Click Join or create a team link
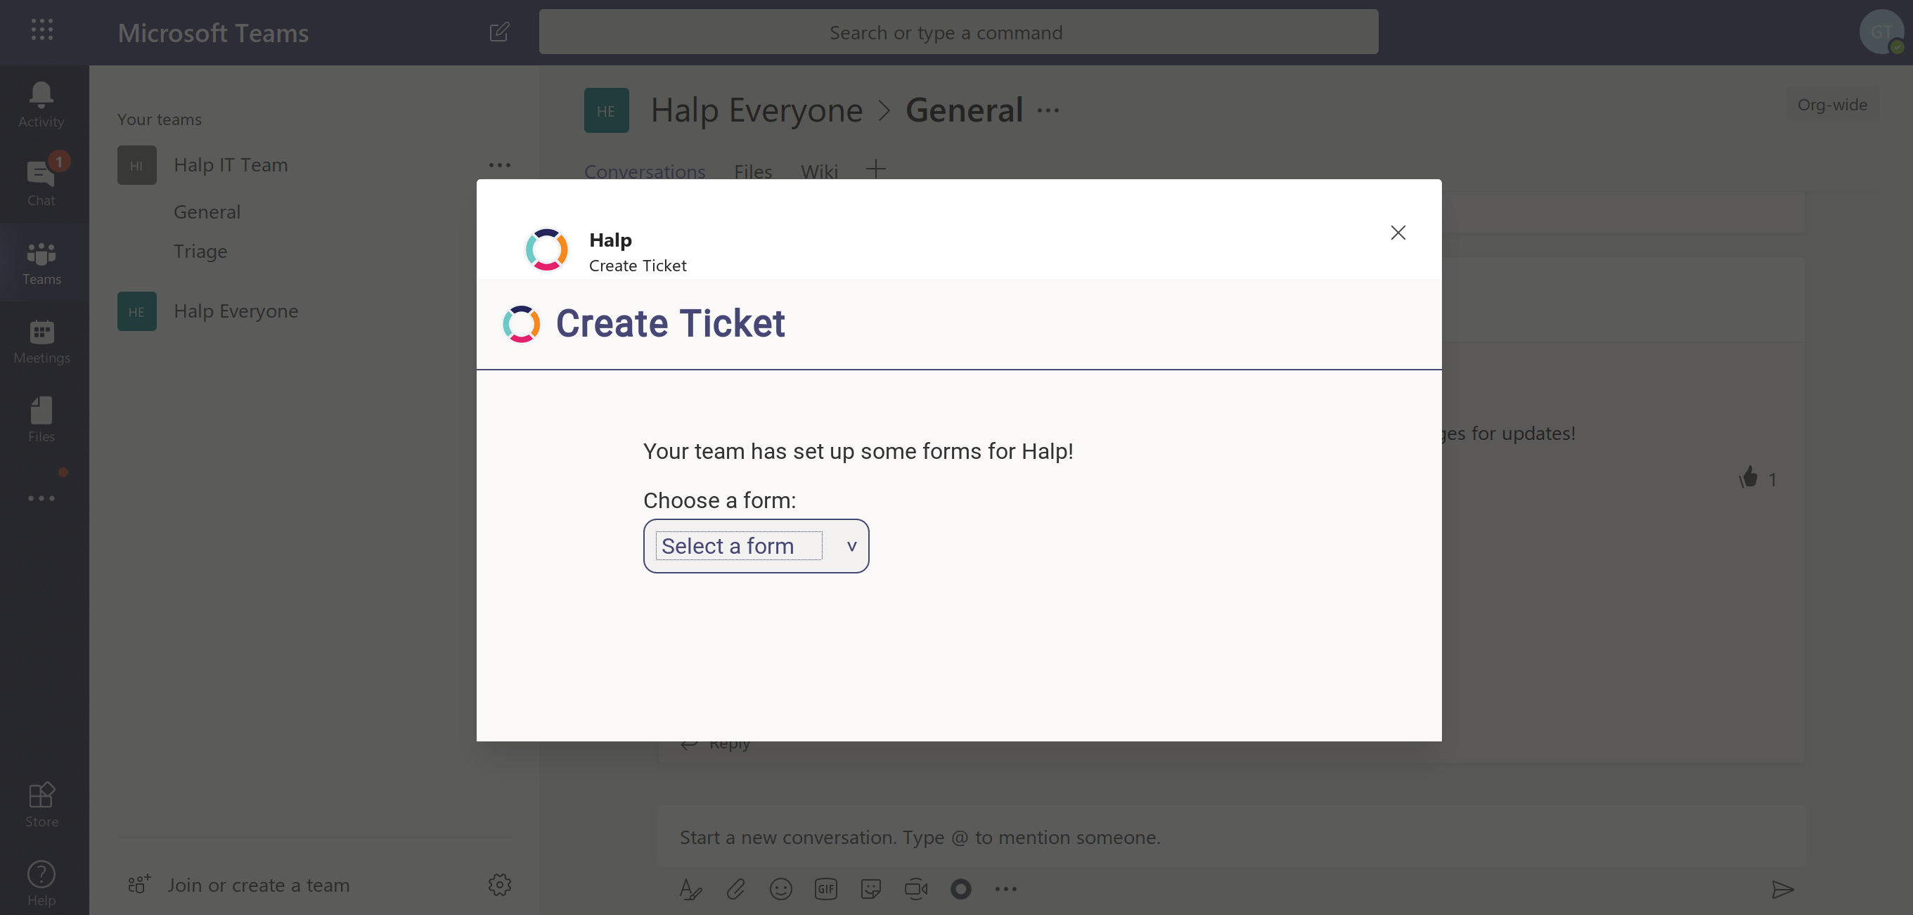Viewport: 1913px width, 915px height. 258,885
